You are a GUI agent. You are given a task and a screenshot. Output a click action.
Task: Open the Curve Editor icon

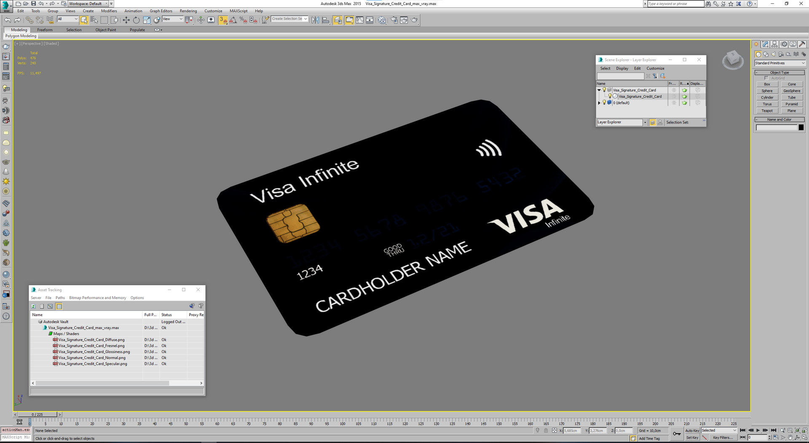click(359, 20)
